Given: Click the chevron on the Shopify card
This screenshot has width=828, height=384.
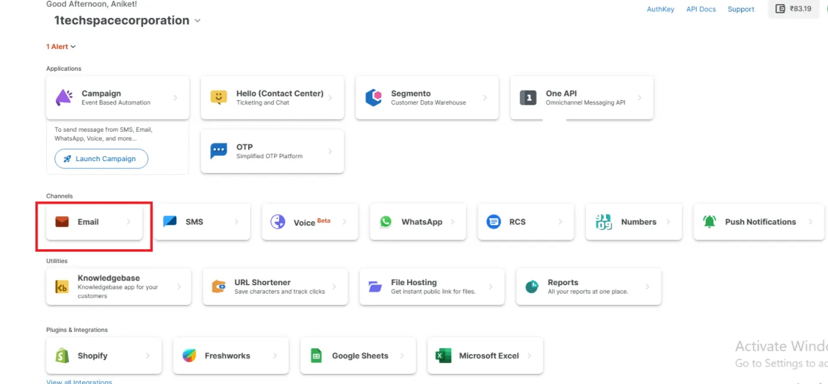Looking at the screenshot, I should (147, 356).
